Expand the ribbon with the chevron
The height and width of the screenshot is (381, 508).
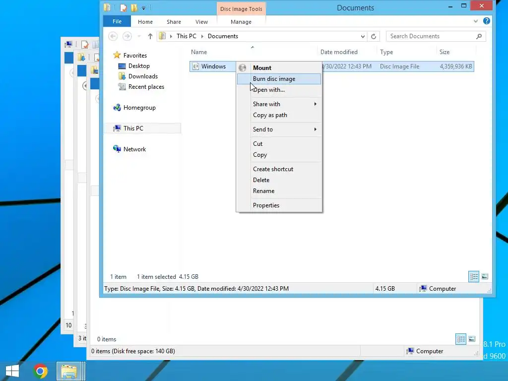coord(476,21)
